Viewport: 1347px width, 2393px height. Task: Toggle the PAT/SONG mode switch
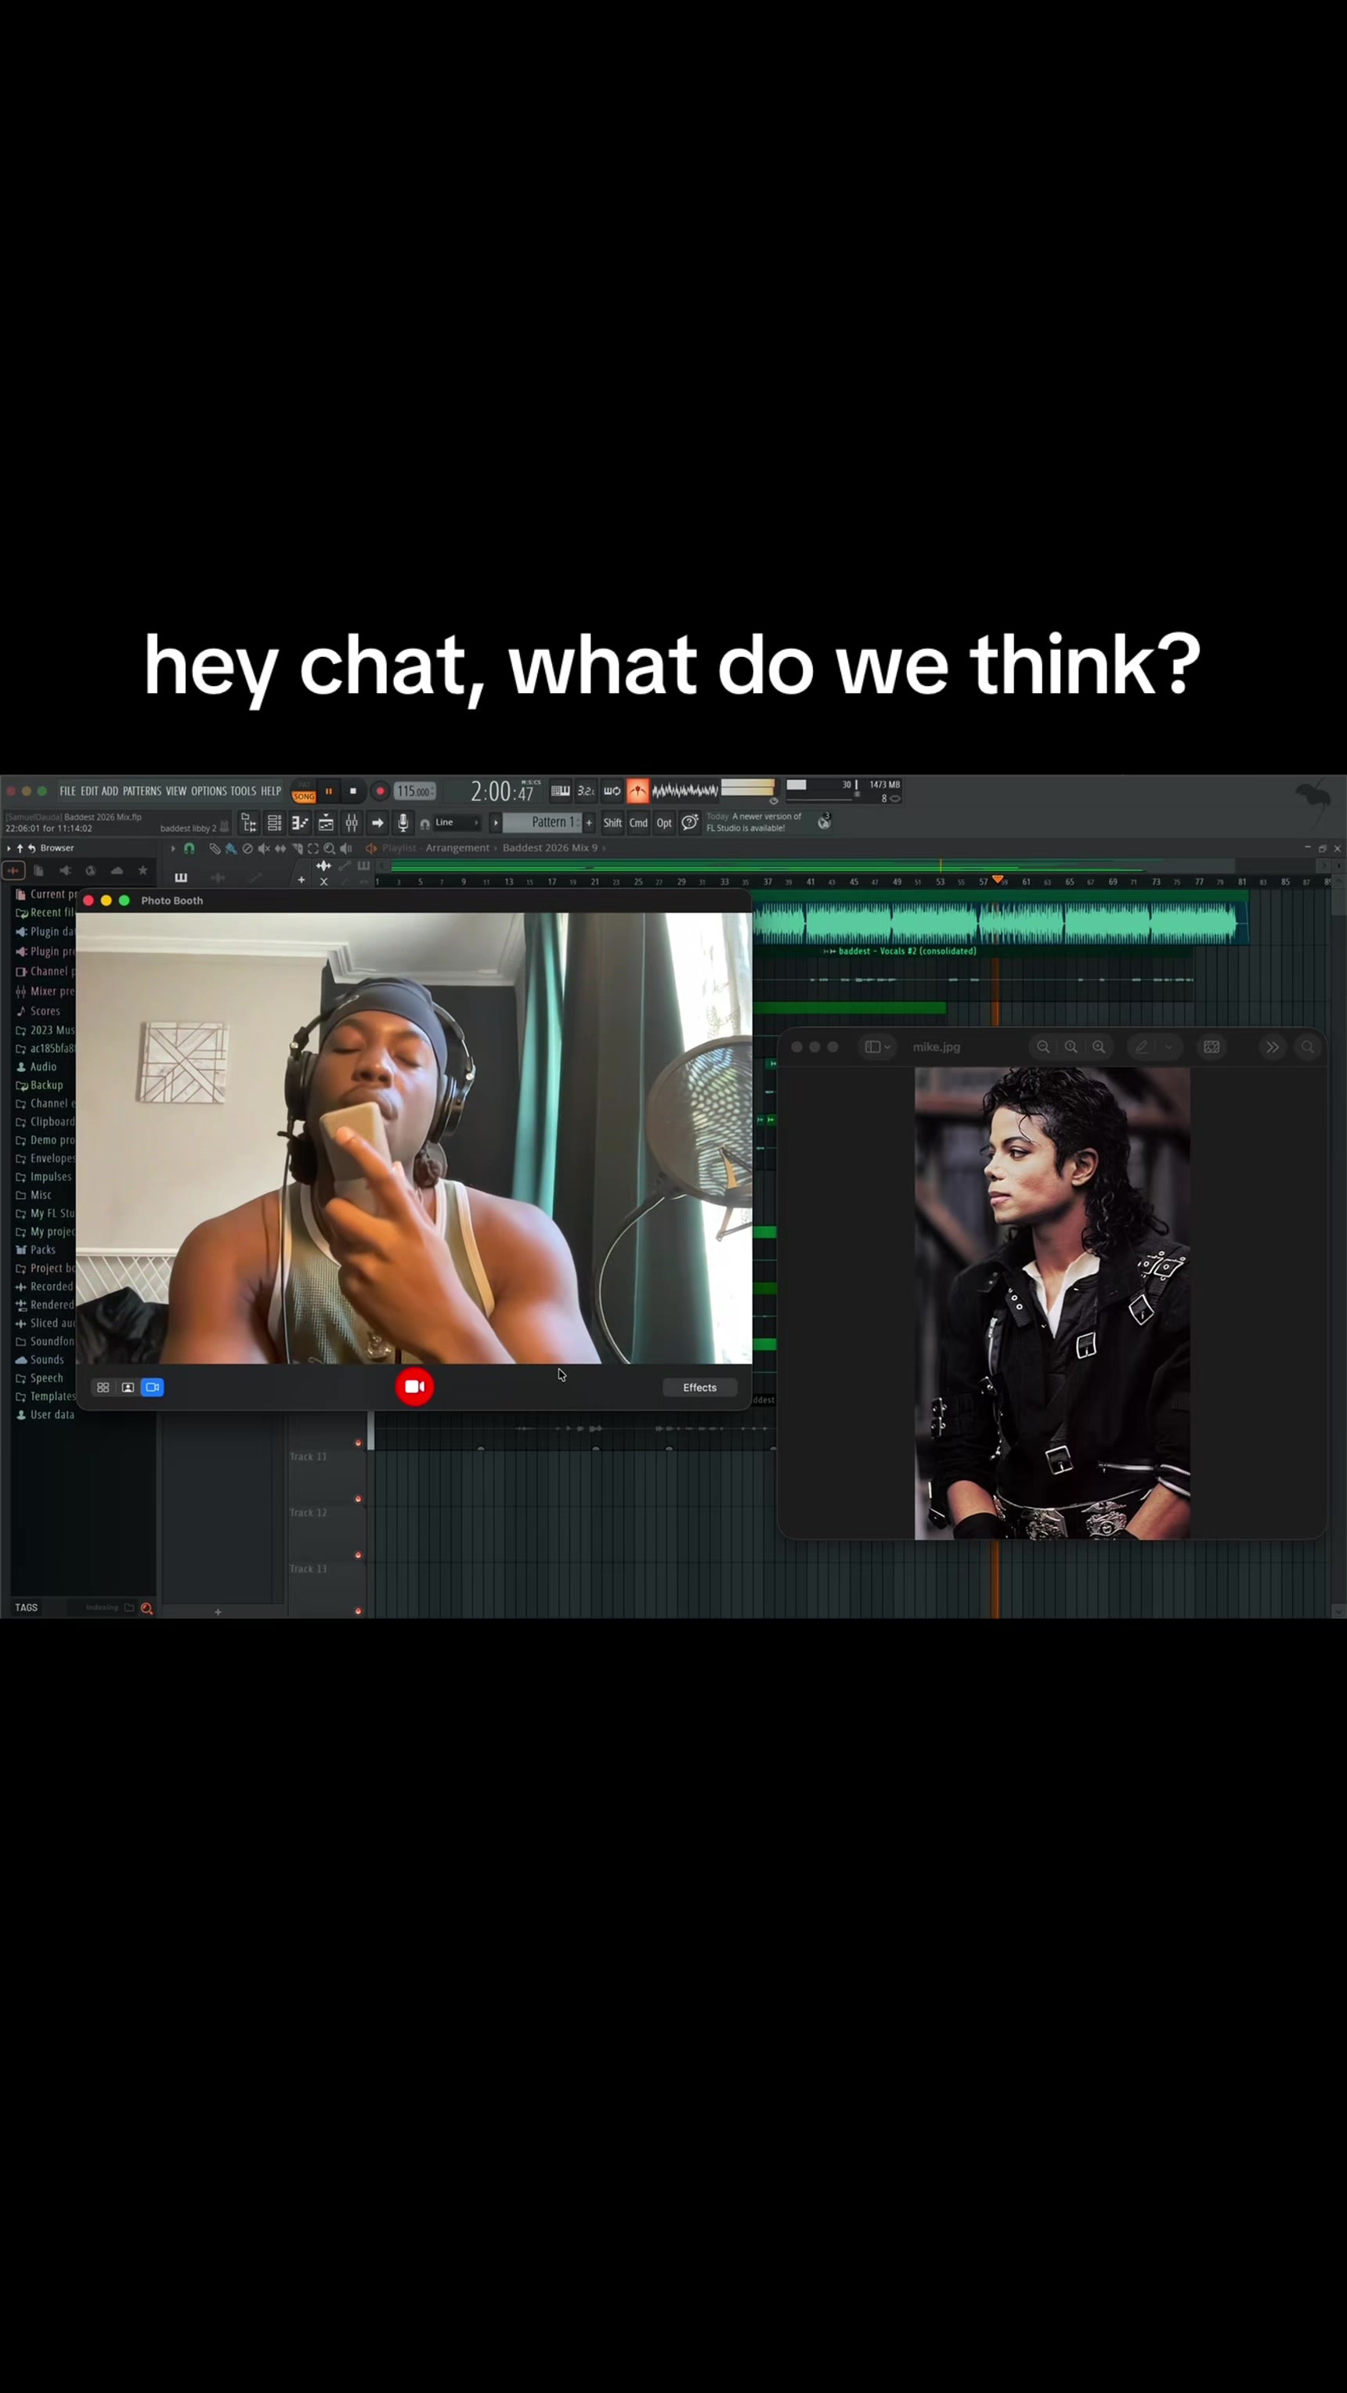point(304,792)
